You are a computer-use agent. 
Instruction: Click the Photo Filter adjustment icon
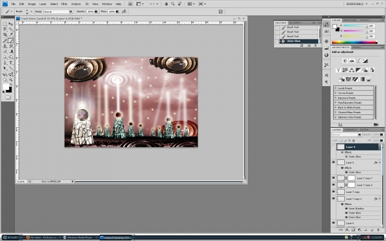[365, 70]
